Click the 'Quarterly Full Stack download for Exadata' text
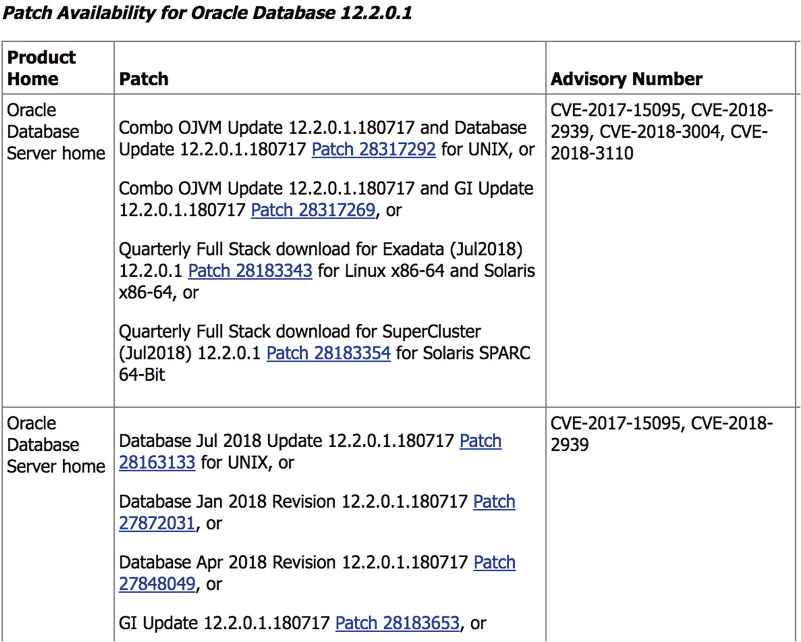 tap(281, 249)
